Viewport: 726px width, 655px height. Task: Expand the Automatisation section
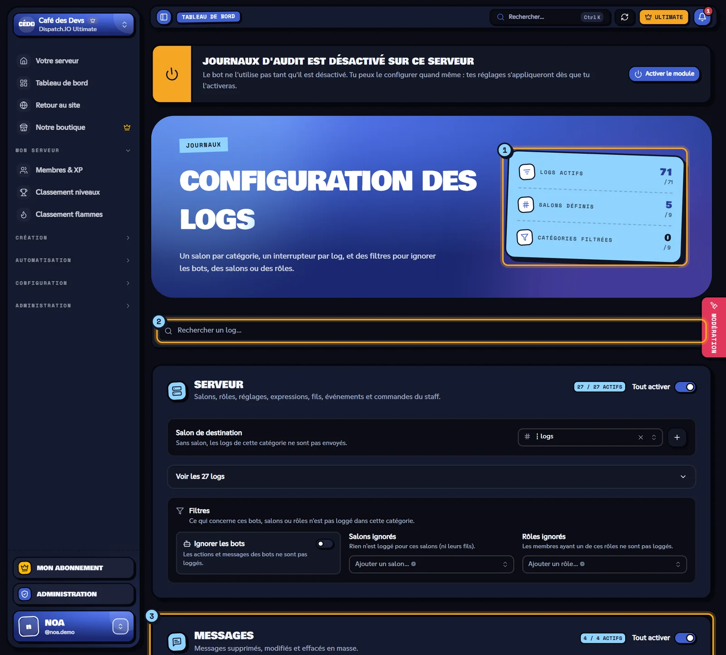[x=73, y=260]
